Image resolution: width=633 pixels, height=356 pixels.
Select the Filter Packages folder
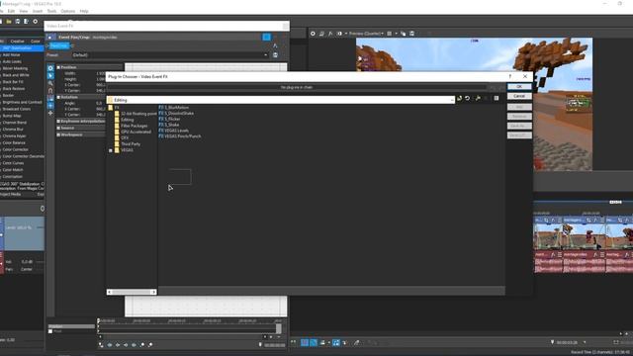click(132, 126)
